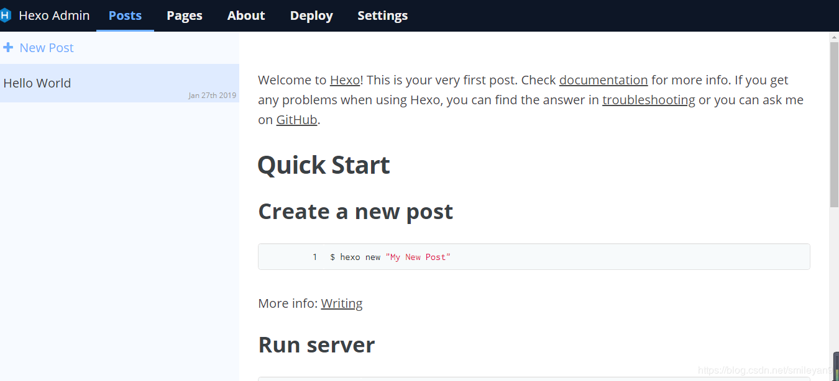Open the Deploy tab
The height and width of the screenshot is (381, 839).
(x=311, y=16)
